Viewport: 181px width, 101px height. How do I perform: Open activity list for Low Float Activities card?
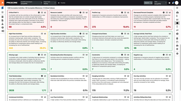pyautogui.click(x=84, y=97)
